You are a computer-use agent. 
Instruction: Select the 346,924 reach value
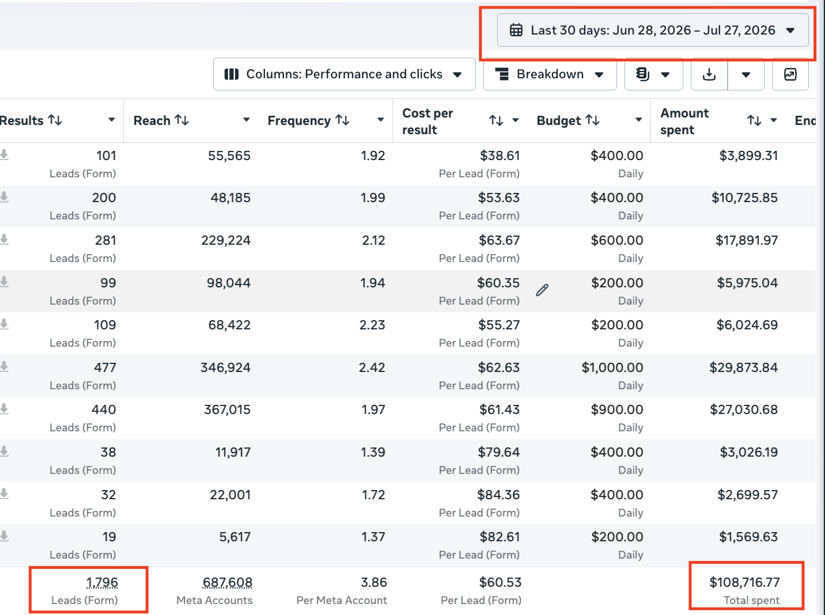tap(225, 367)
